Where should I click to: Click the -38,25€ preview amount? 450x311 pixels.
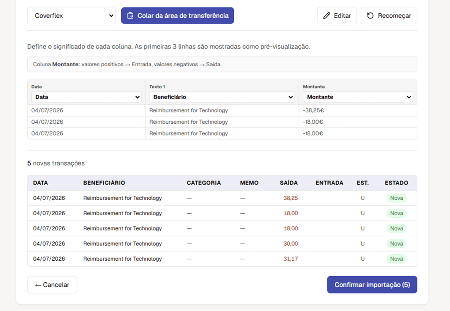click(x=313, y=110)
